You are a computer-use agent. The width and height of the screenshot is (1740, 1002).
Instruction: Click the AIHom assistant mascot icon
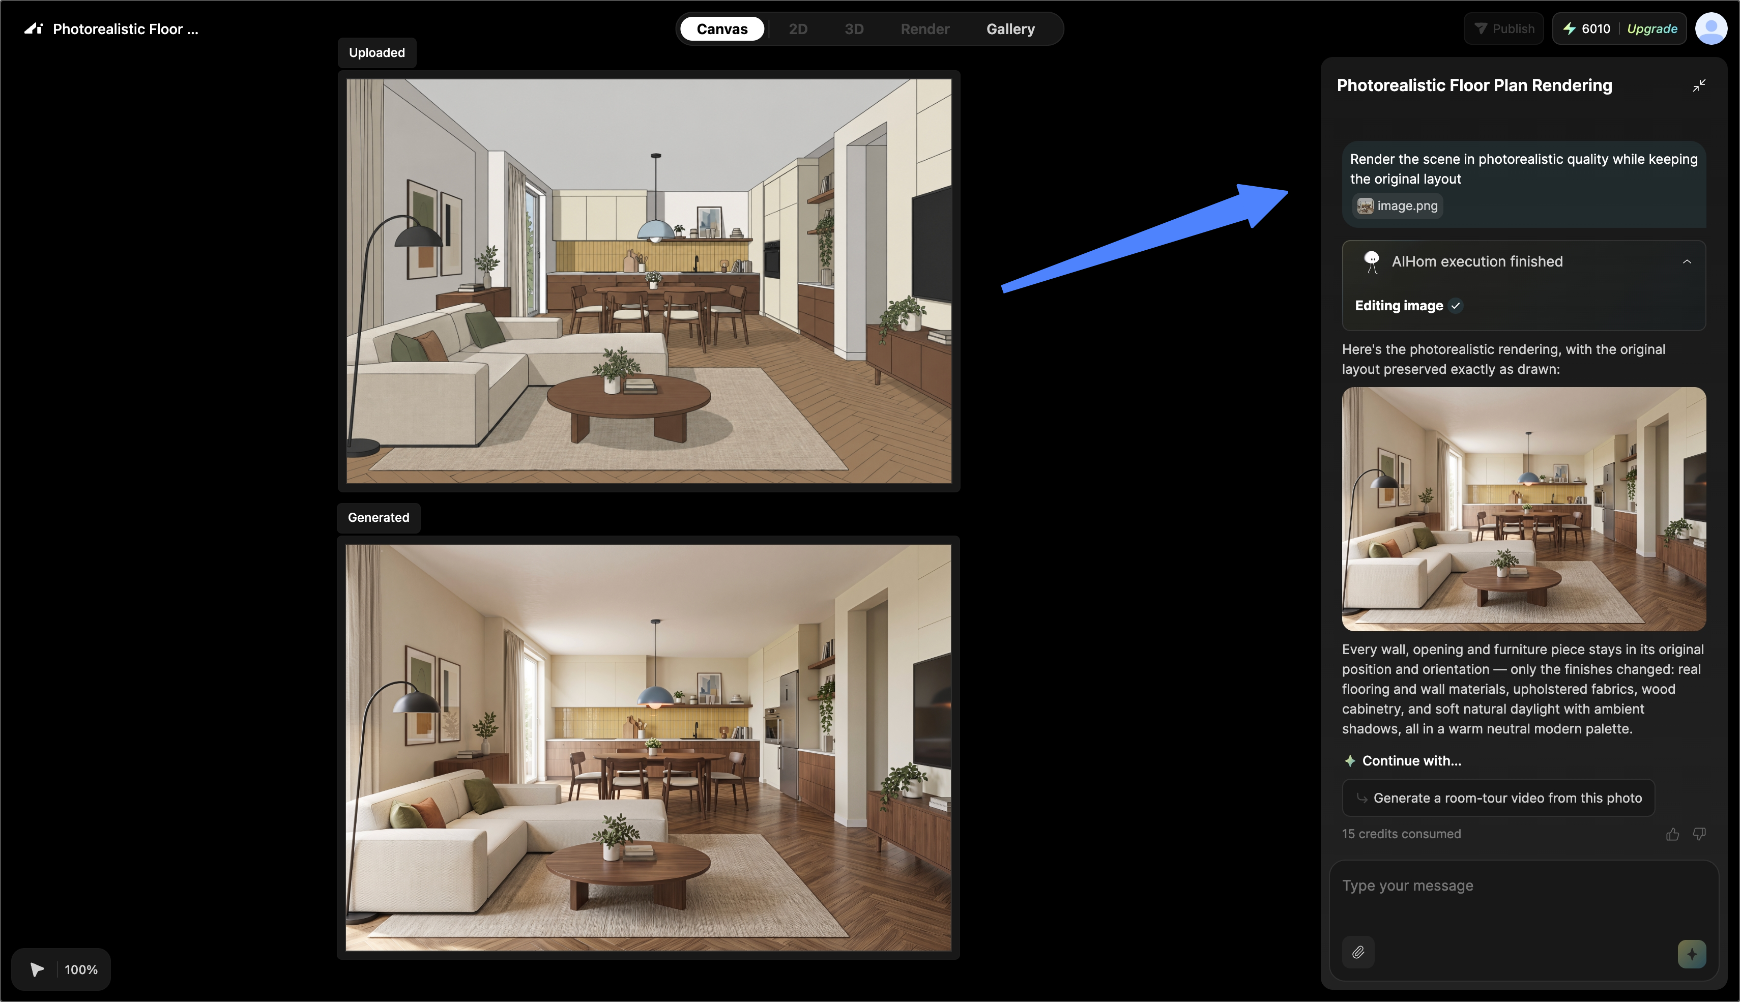[1371, 261]
